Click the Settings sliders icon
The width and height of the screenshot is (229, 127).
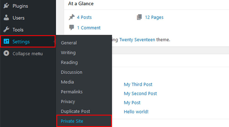click(6, 41)
